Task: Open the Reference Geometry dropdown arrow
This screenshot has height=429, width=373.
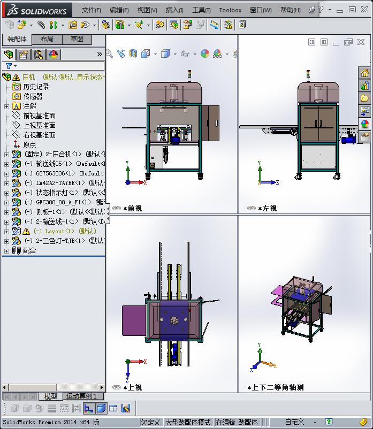Action: tap(148, 26)
